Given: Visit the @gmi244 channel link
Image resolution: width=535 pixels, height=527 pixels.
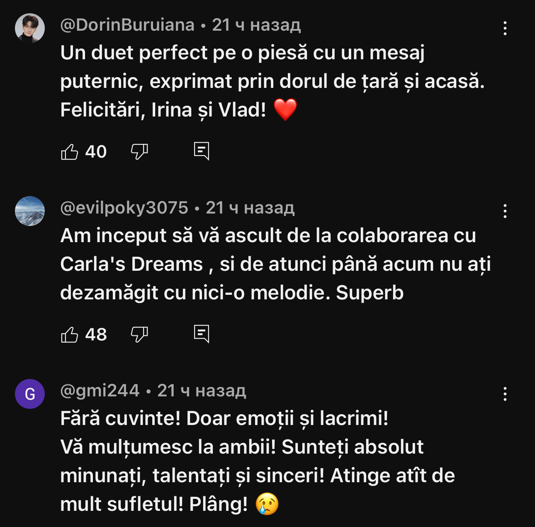Looking at the screenshot, I should pos(100,391).
